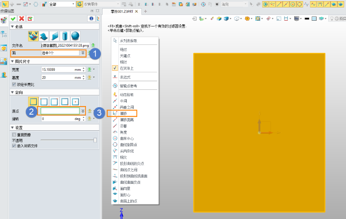Open the blue info help icon
The height and width of the screenshot is (219, 346).
pyautogui.click(x=91, y=19)
